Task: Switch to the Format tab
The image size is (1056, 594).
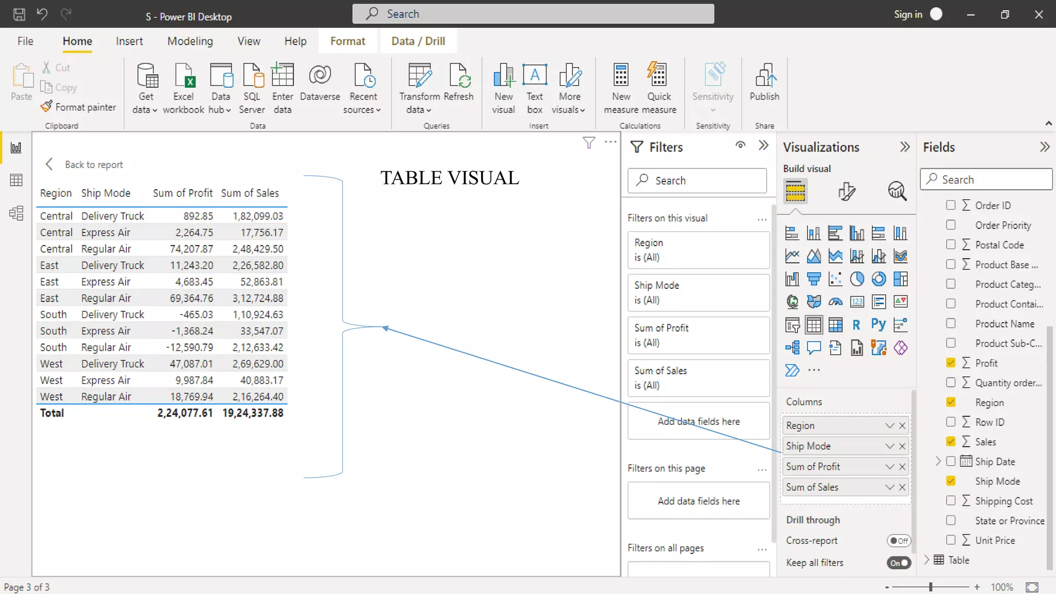Action: coord(348,41)
